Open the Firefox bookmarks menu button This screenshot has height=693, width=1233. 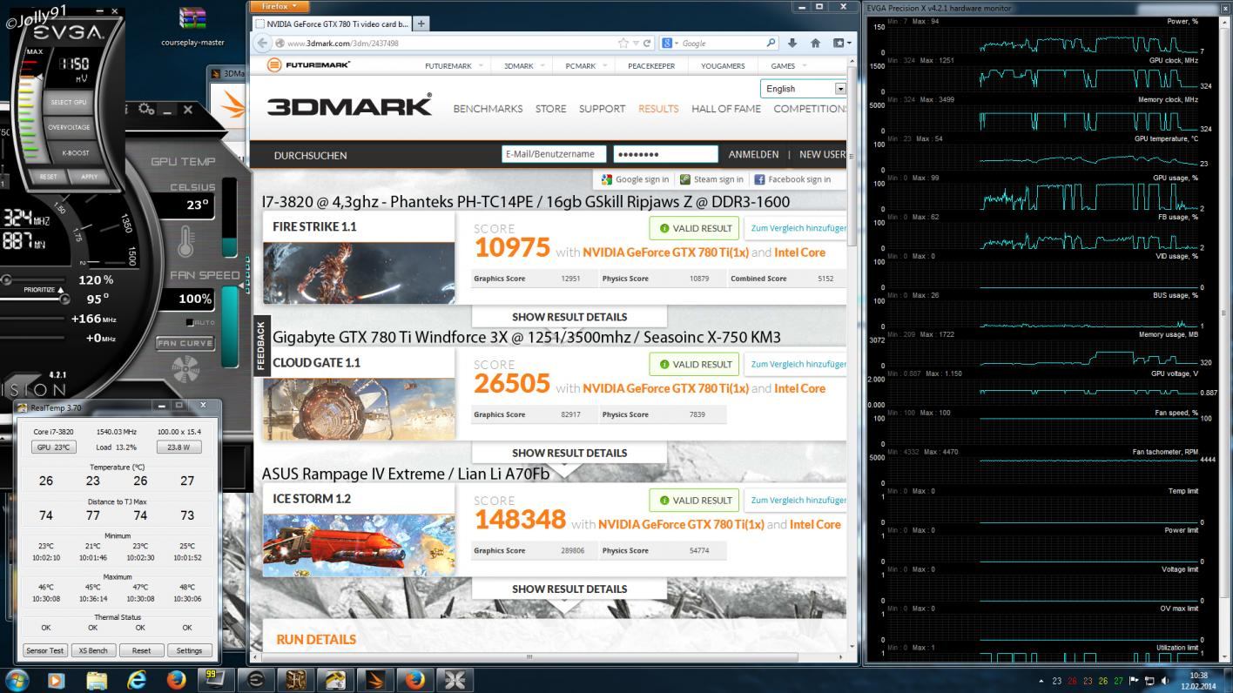click(x=841, y=43)
